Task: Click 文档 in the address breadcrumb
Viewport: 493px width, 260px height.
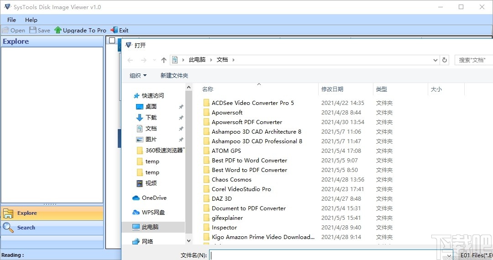Action: tap(222, 60)
